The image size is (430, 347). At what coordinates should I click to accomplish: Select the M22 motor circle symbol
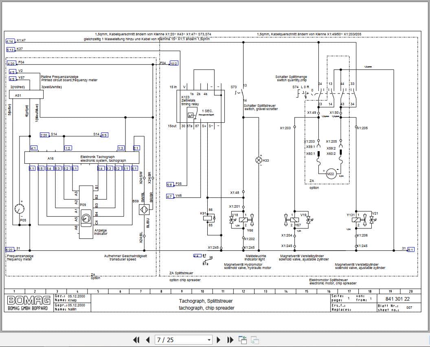[330, 174]
